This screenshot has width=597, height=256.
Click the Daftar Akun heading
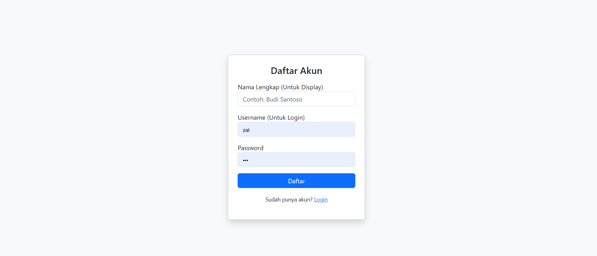[x=296, y=71]
